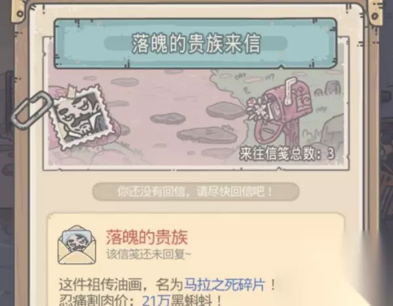
Task: Select the 落魄的贵族 sender name
Action: (x=147, y=237)
